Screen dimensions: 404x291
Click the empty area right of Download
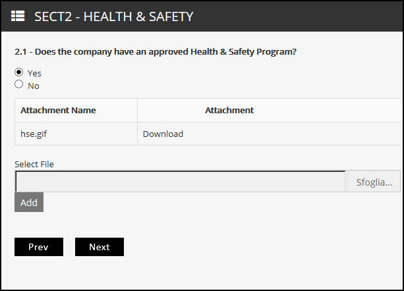coord(291,134)
